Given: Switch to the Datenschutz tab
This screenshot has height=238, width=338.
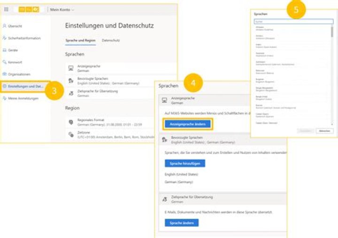Looking at the screenshot, I should click(111, 40).
